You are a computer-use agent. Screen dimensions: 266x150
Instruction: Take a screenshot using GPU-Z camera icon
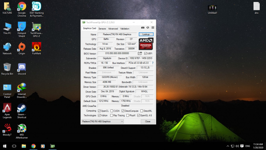pyautogui.click(x=143, y=28)
